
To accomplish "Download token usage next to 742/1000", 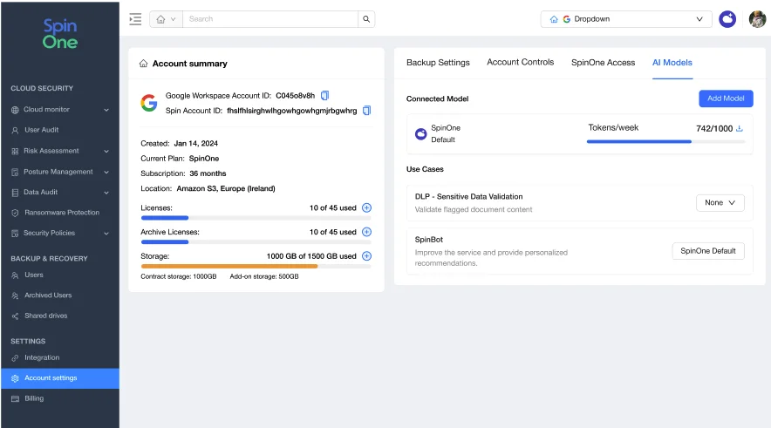I will pos(739,128).
